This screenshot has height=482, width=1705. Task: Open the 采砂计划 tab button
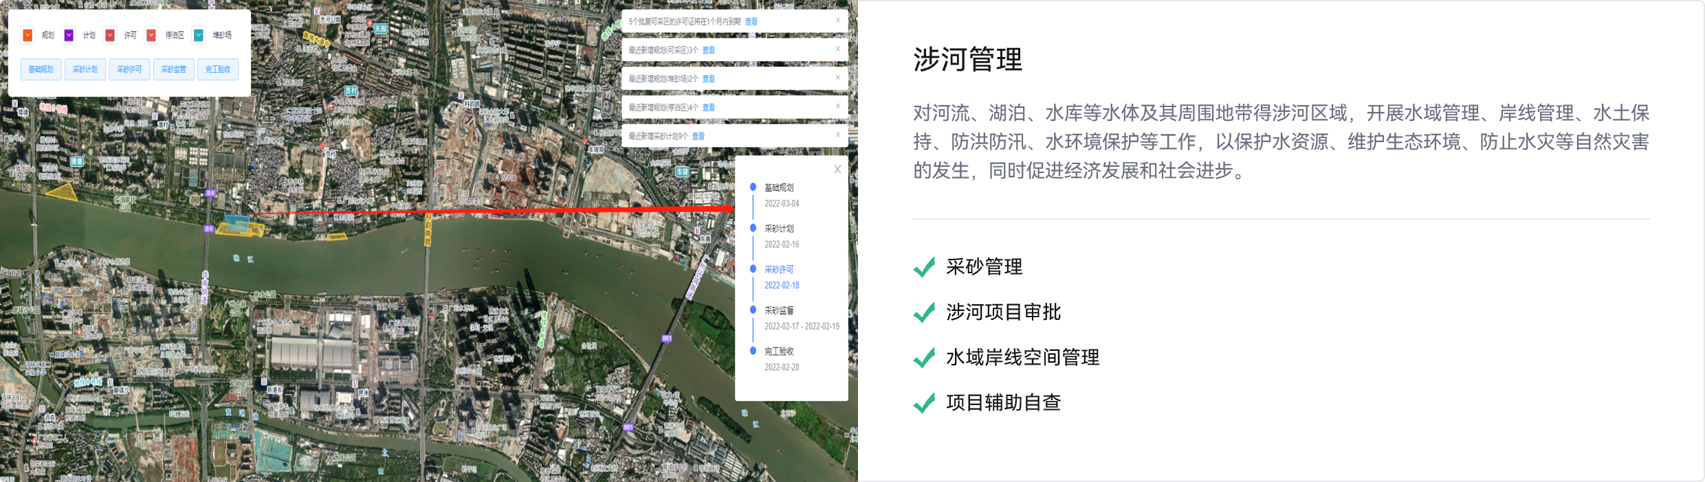(x=85, y=69)
